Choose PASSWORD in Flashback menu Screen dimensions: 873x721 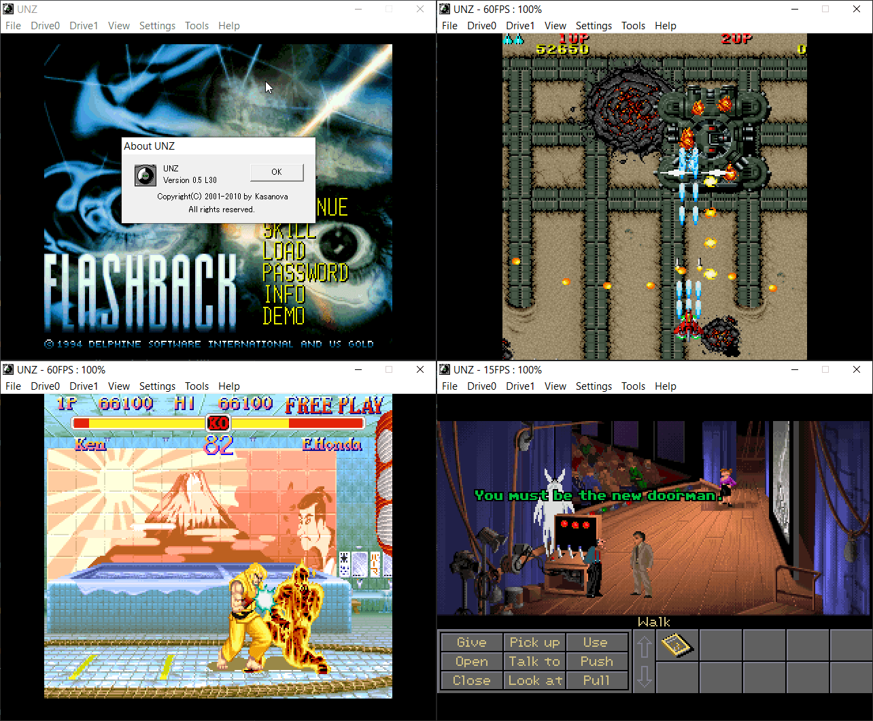[305, 273]
